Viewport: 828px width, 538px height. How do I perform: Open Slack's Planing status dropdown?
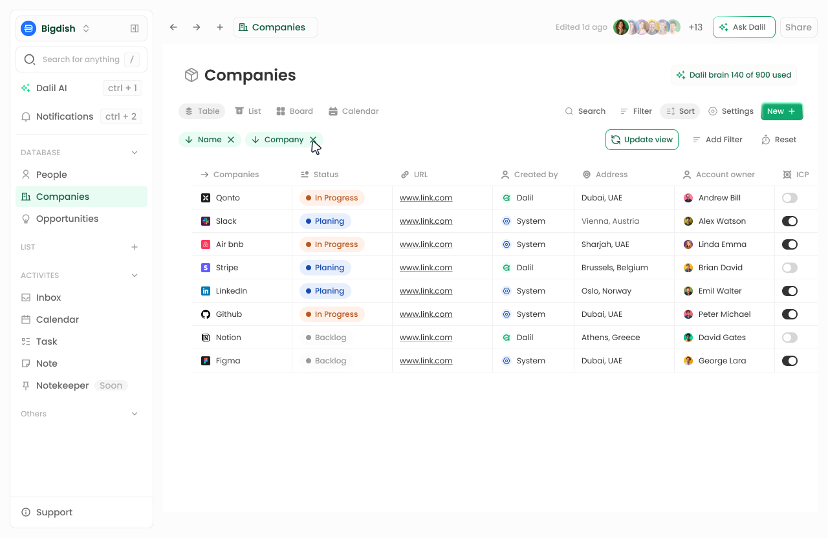pyautogui.click(x=325, y=221)
